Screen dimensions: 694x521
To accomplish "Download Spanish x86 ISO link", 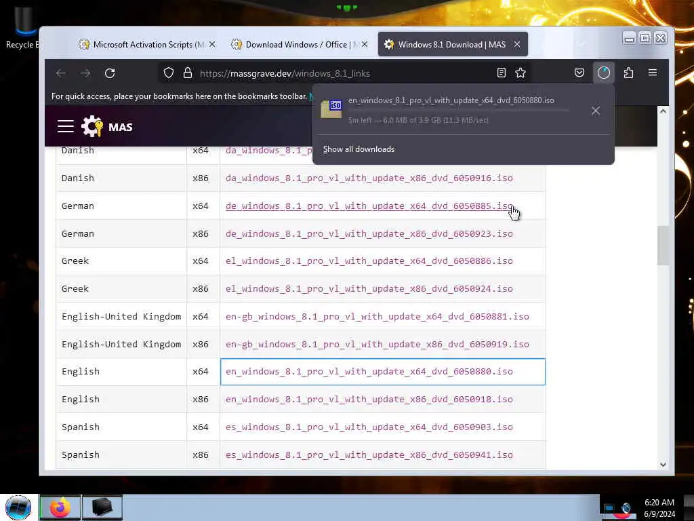I will pyautogui.click(x=369, y=455).
